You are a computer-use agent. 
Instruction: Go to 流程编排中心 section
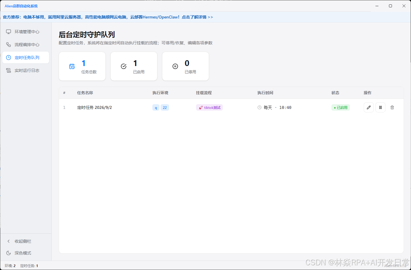[x=26, y=45]
